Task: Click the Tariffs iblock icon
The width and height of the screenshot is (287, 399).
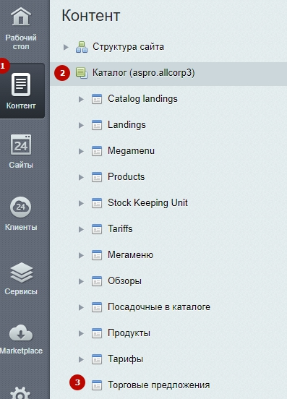Action: [x=97, y=229]
